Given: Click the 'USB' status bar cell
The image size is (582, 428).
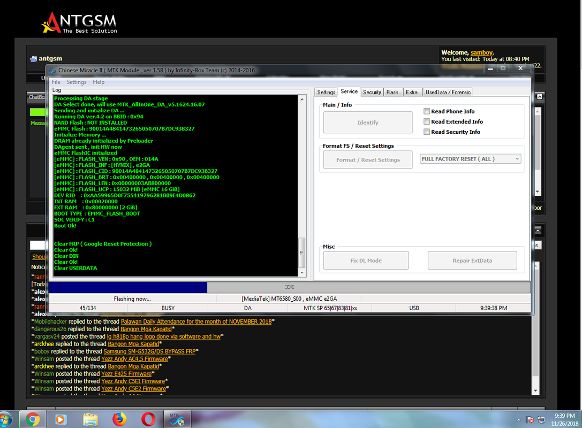Looking at the screenshot, I should point(414,308).
